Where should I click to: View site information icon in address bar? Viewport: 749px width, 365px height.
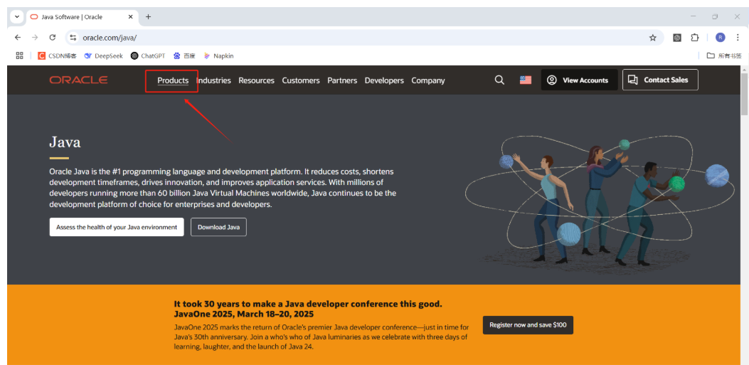73,37
